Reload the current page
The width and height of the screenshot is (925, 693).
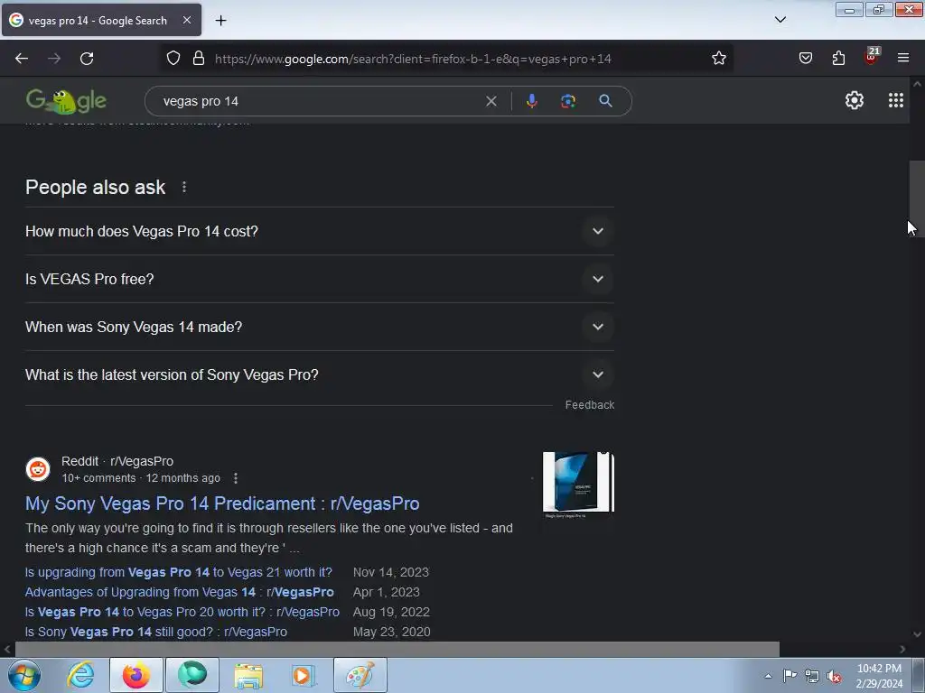point(87,59)
